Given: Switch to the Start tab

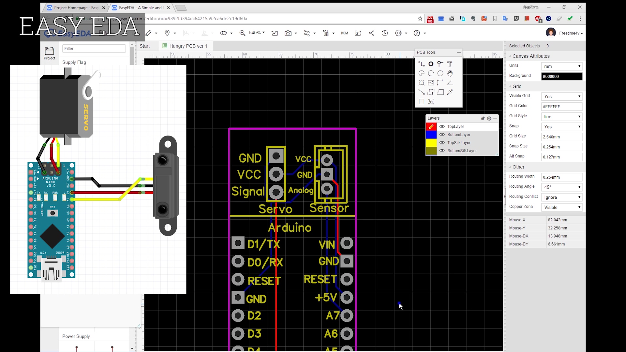Looking at the screenshot, I should [145, 46].
